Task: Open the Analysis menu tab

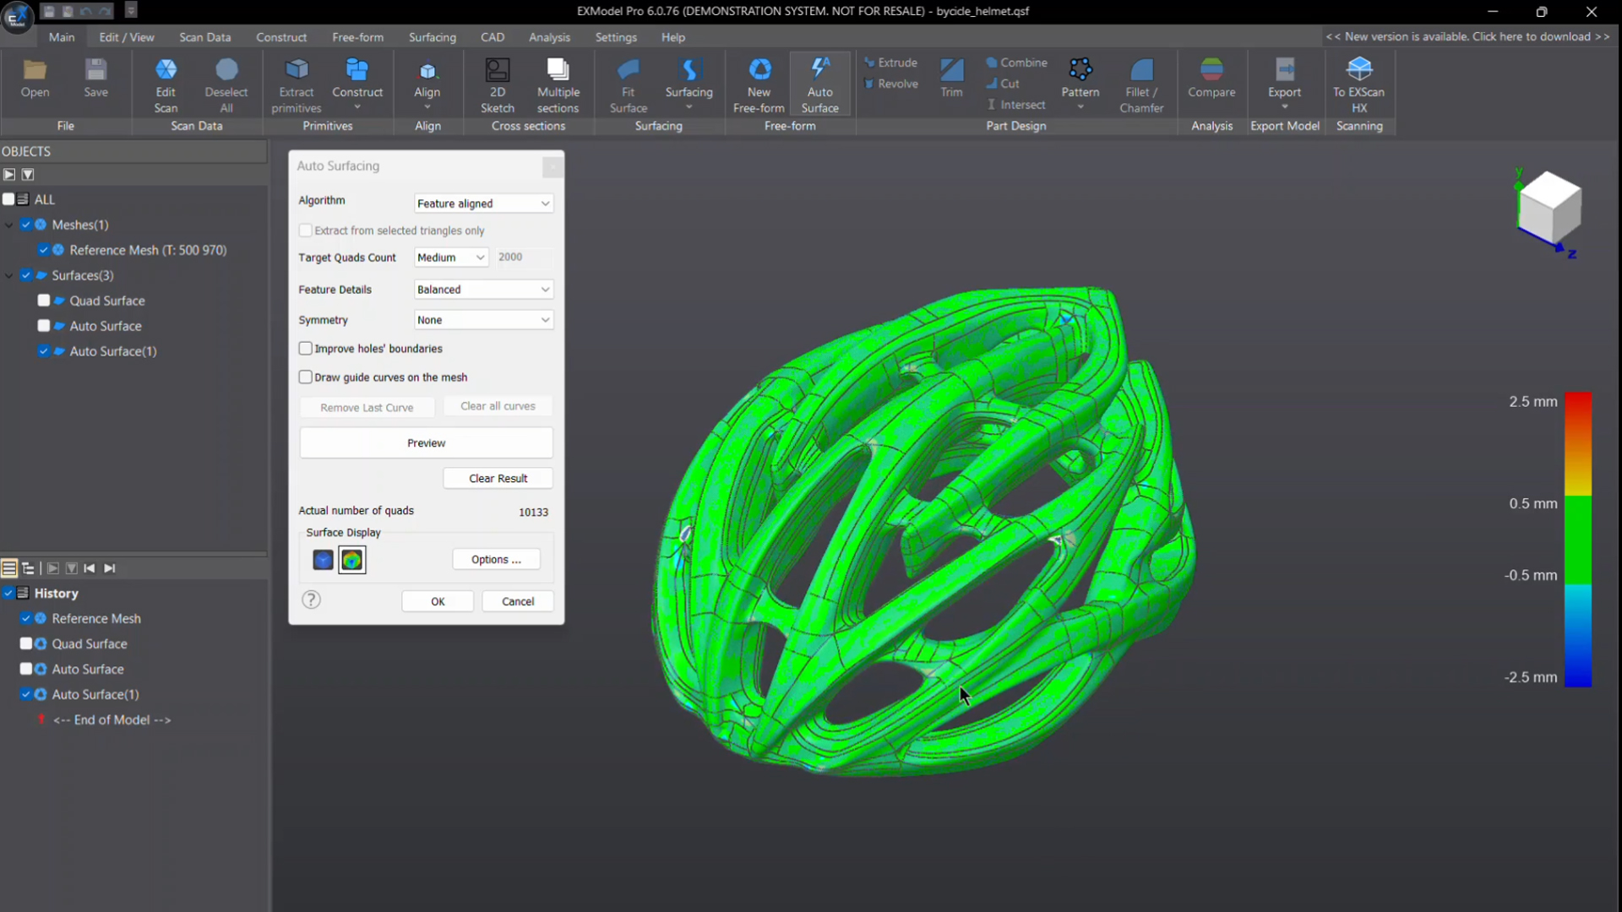Action: tap(549, 37)
